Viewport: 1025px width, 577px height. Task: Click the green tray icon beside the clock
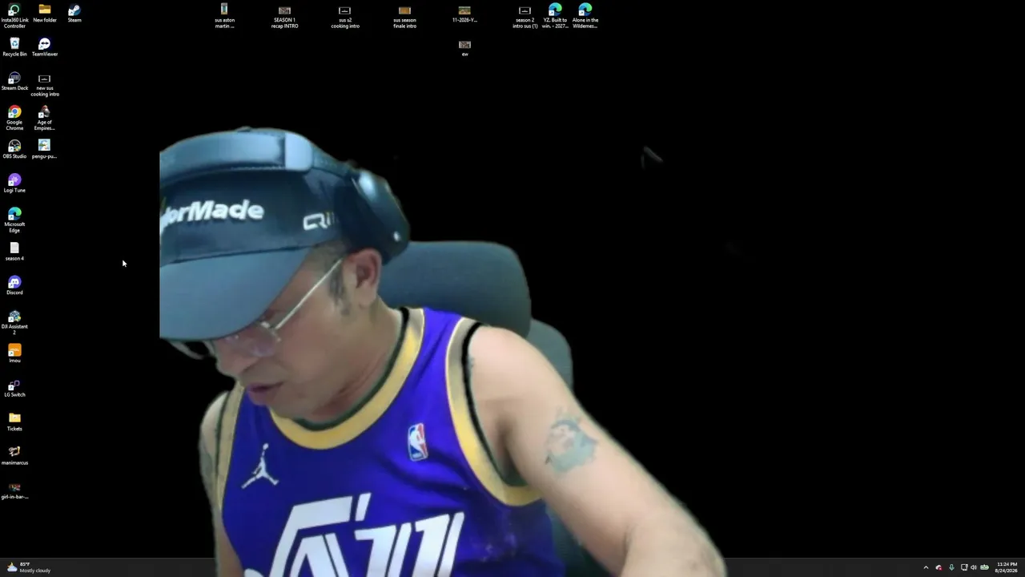coord(985,567)
